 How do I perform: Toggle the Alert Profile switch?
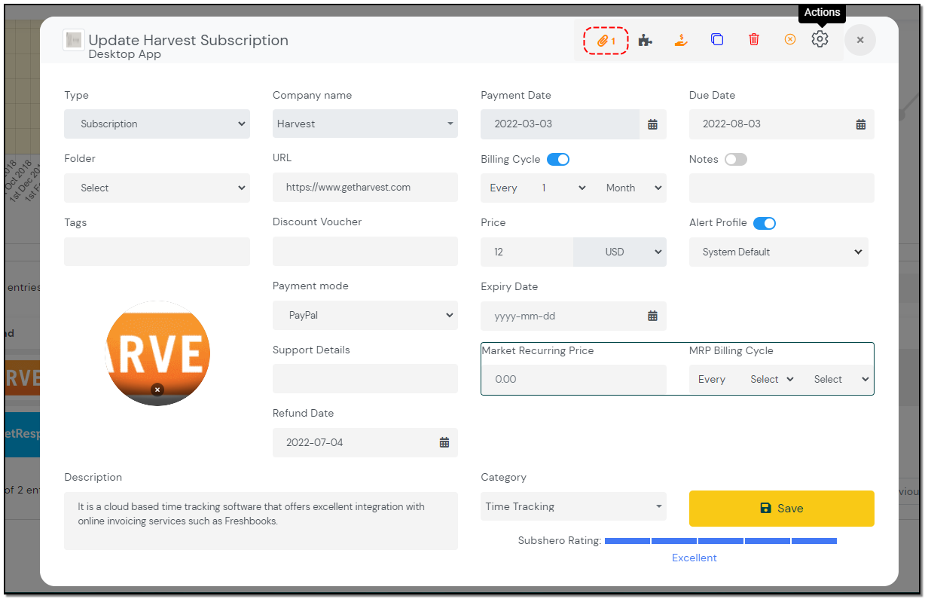[x=765, y=223]
